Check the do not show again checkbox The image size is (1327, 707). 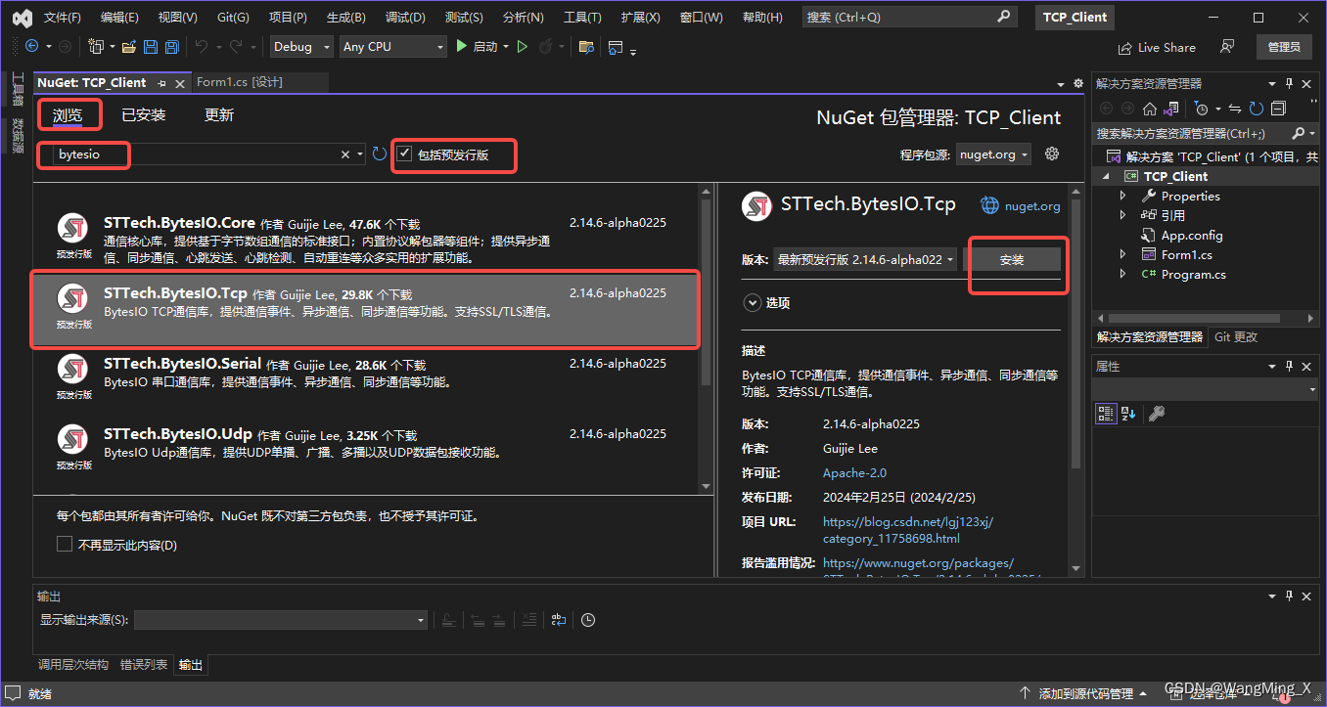coord(65,545)
